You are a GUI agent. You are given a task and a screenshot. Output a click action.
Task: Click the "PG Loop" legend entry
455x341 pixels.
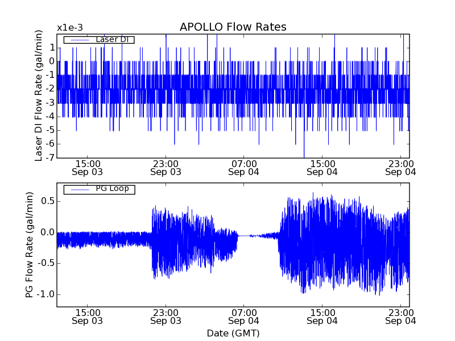[99, 189]
